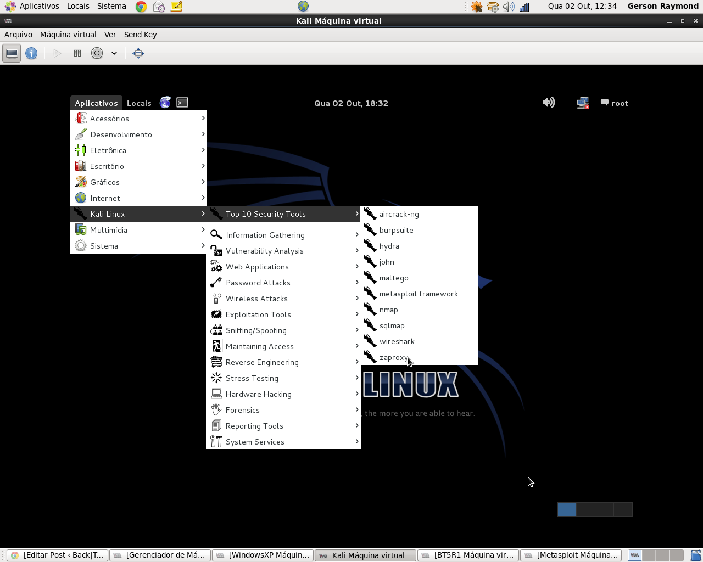
Task: Expand the Multimídia submenu arrow
Action: pyautogui.click(x=203, y=229)
